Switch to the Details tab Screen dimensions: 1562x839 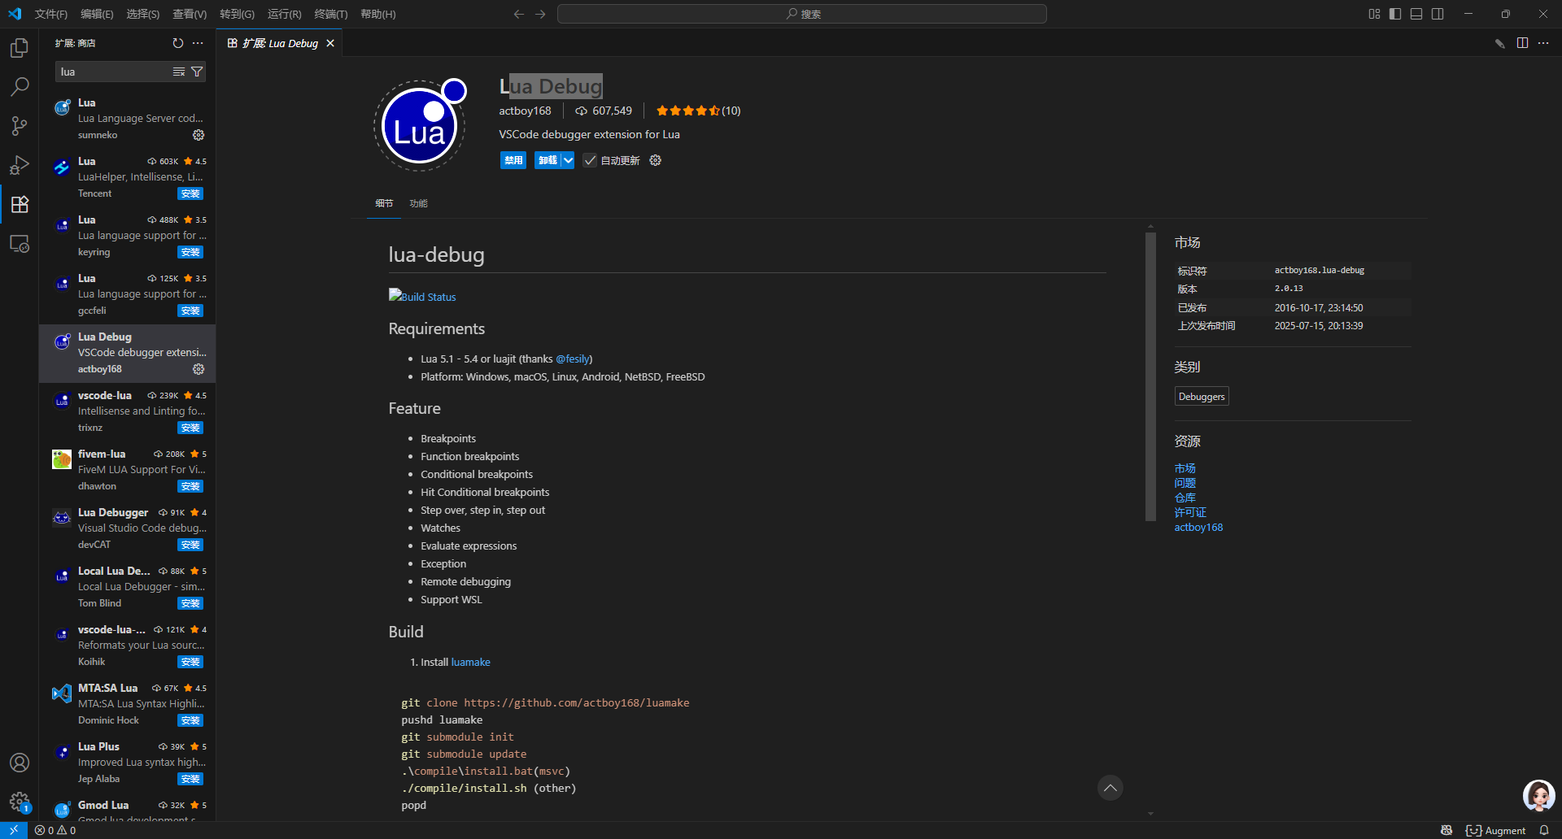pos(384,203)
